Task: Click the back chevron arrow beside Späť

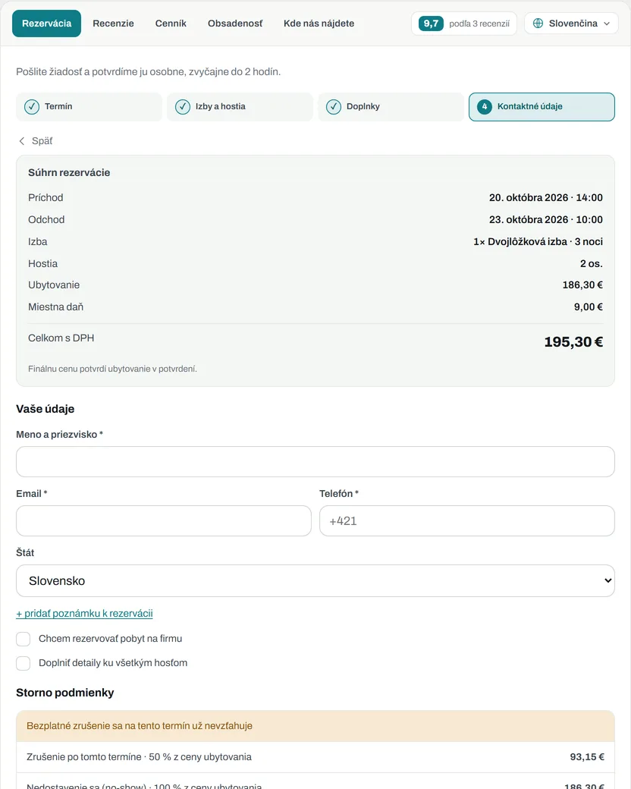Action: (22, 141)
